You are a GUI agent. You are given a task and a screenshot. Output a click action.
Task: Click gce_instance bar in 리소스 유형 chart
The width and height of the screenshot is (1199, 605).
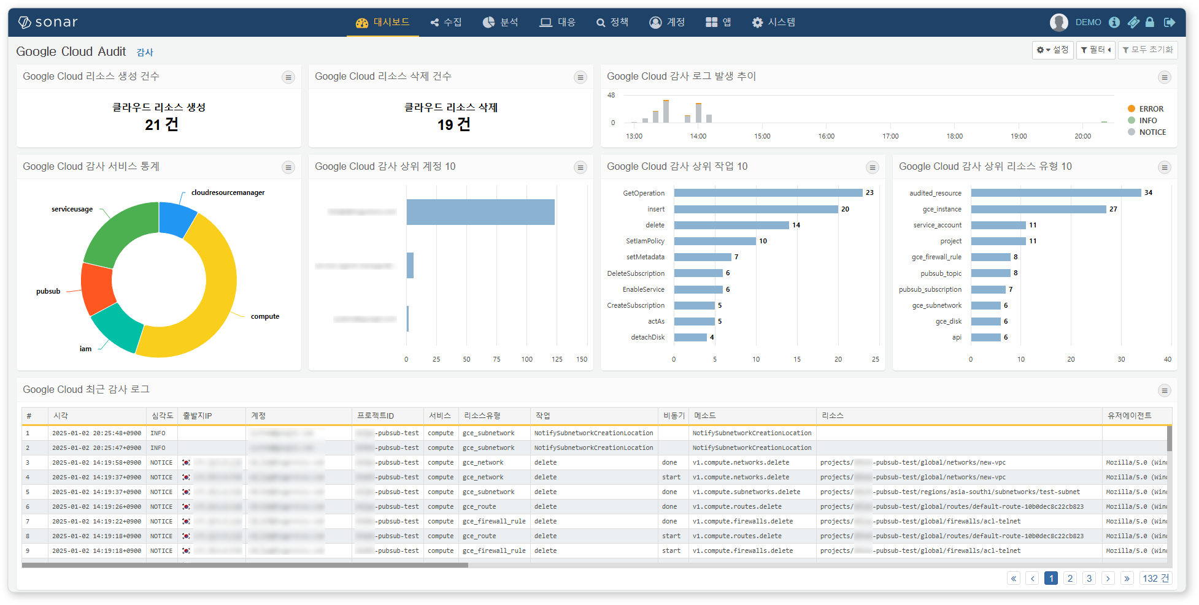click(x=1039, y=209)
